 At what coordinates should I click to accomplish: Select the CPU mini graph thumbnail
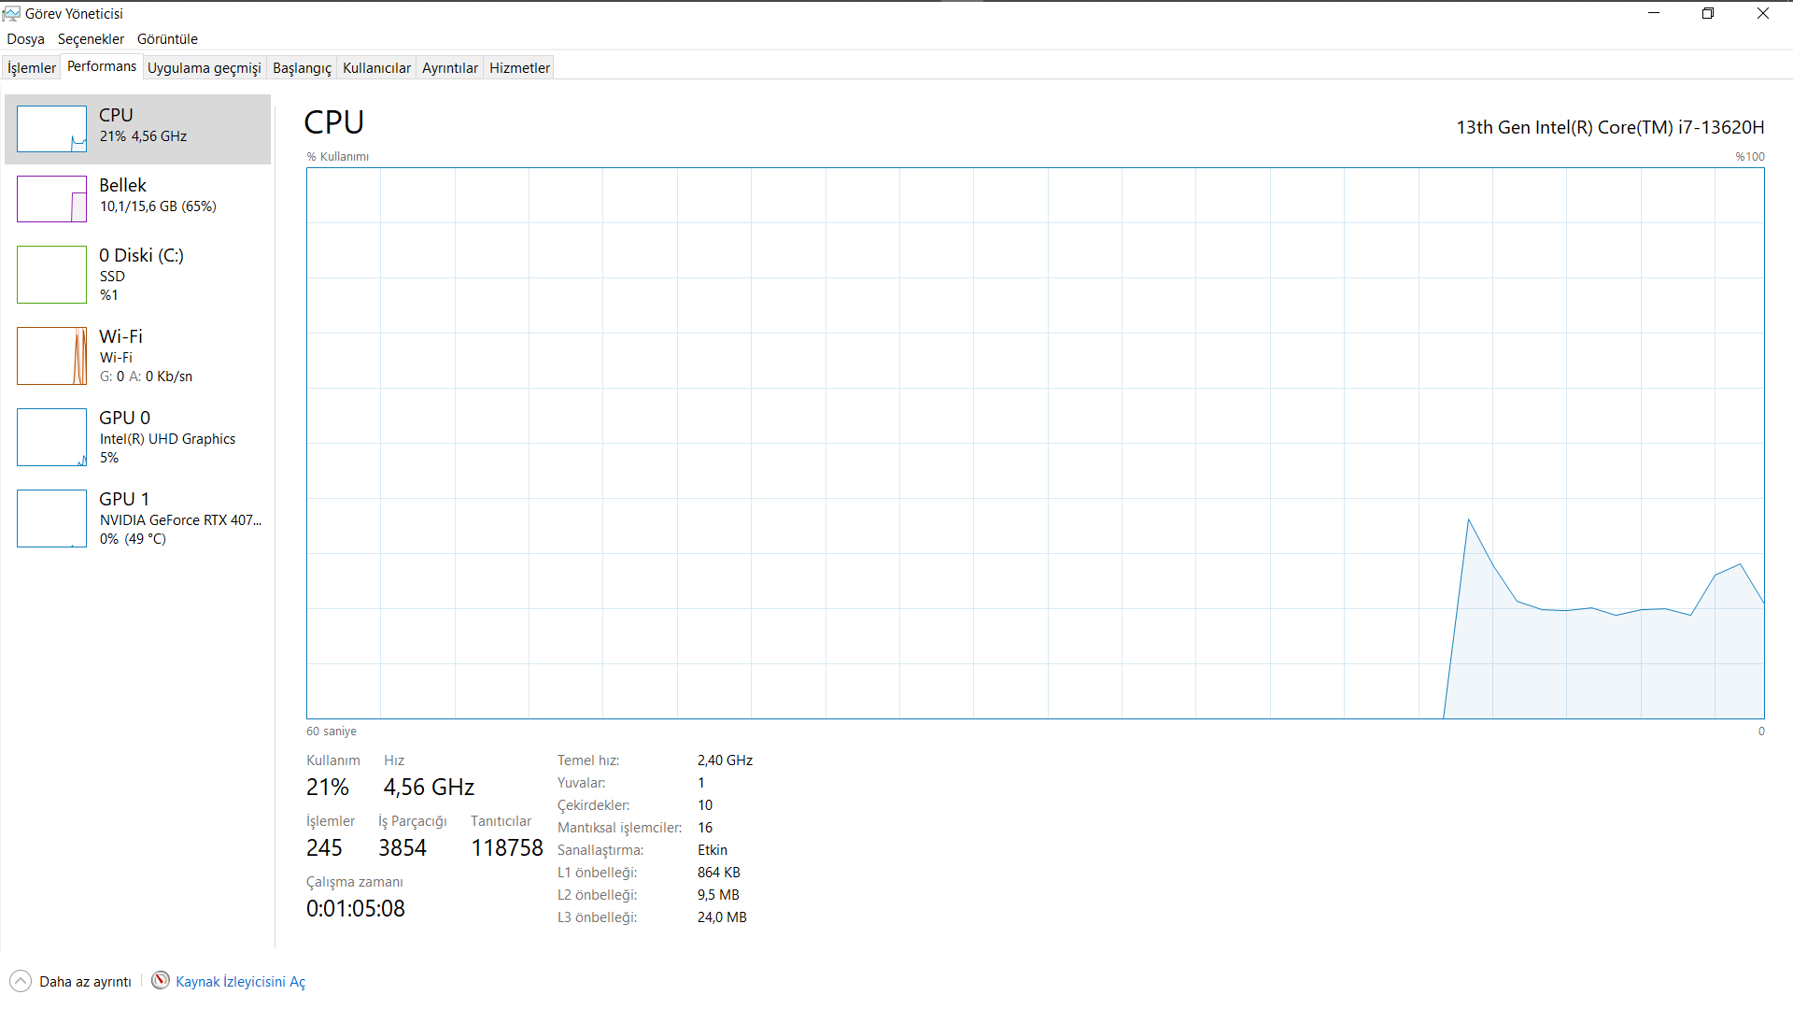pos(51,129)
